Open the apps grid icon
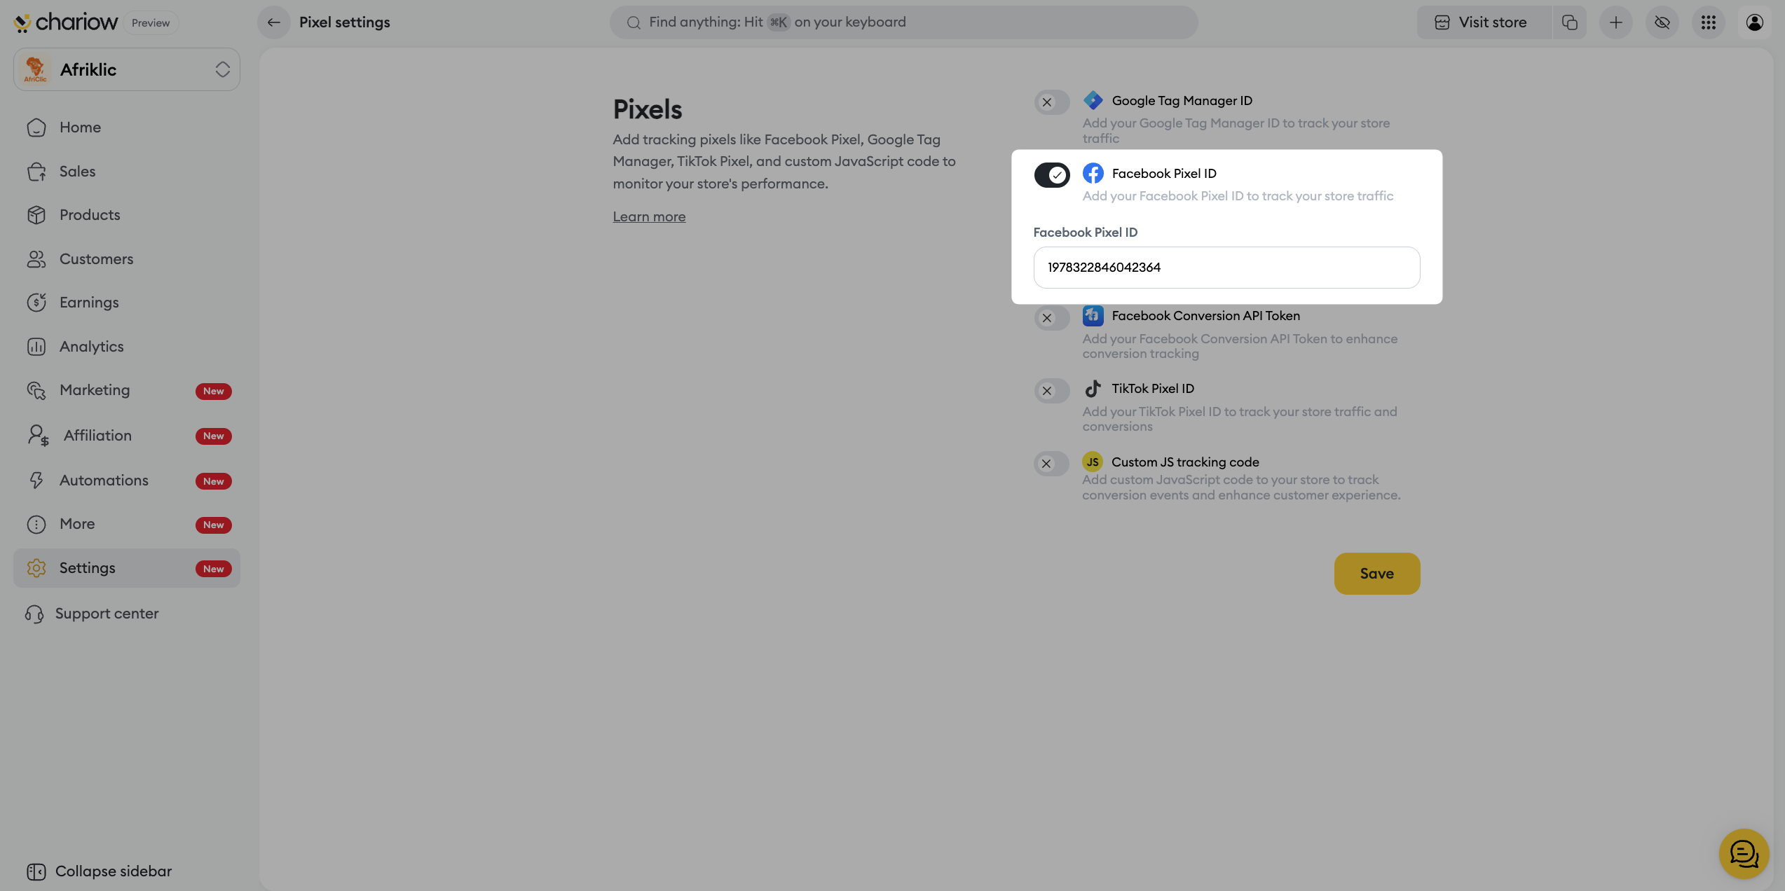The width and height of the screenshot is (1785, 891). point(1708,22)
